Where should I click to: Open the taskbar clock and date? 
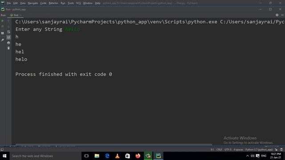[x=276, y=156]
